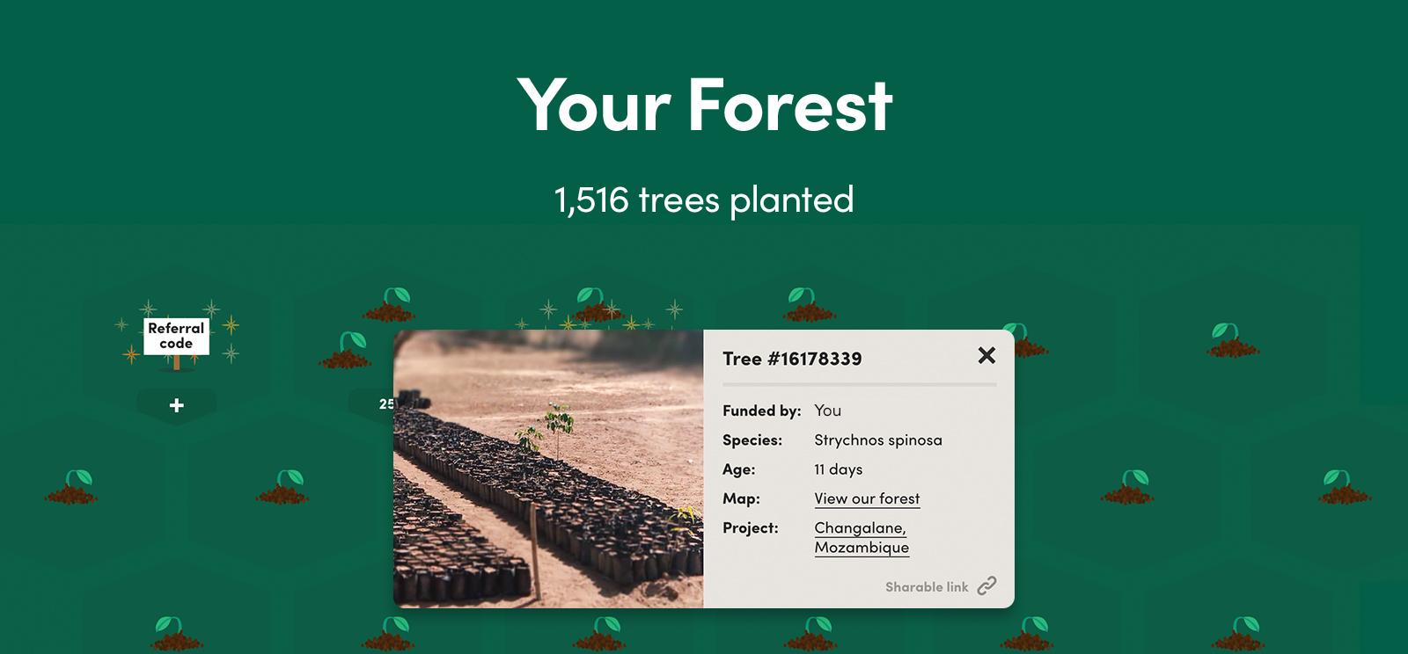The image size is (1408, 654).
Task: Click the "View our forest" map link
Action: click(867, 498)
